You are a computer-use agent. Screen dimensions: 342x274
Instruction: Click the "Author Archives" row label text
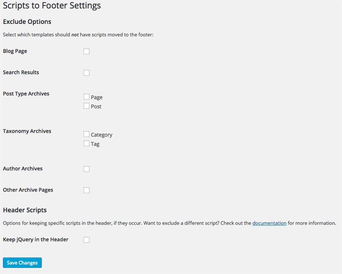click(x=23, y=169)
